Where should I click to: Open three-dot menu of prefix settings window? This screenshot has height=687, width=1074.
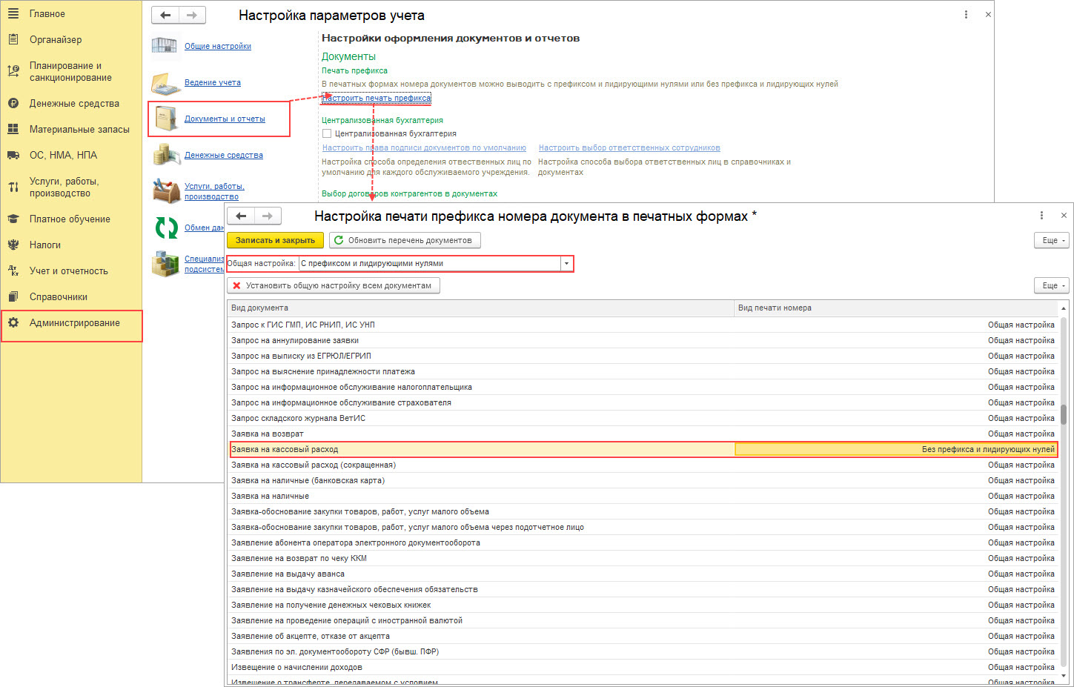[1041, 216]
